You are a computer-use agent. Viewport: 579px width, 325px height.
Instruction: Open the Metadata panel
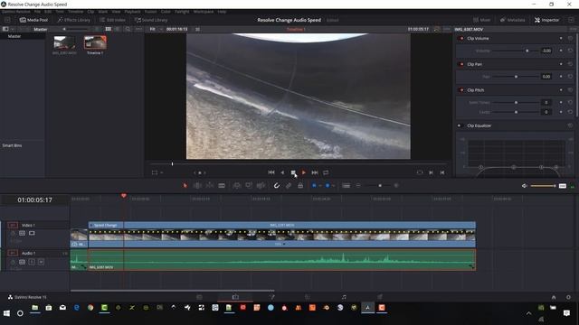(x=513, y=20)
